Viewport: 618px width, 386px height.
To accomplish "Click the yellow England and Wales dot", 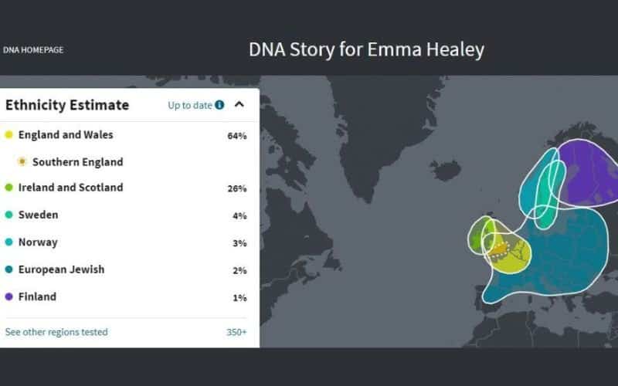I will point(8,134).
